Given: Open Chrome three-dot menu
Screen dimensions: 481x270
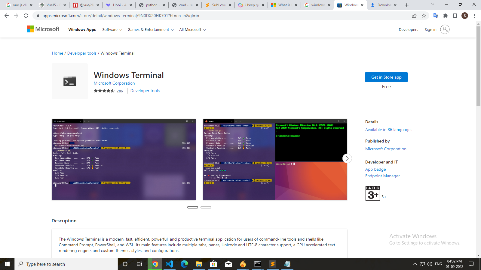Looking at the screenshot, I should point(474,16).
